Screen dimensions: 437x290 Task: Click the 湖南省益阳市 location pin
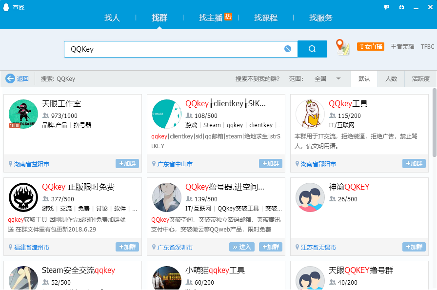coord(29,164)
